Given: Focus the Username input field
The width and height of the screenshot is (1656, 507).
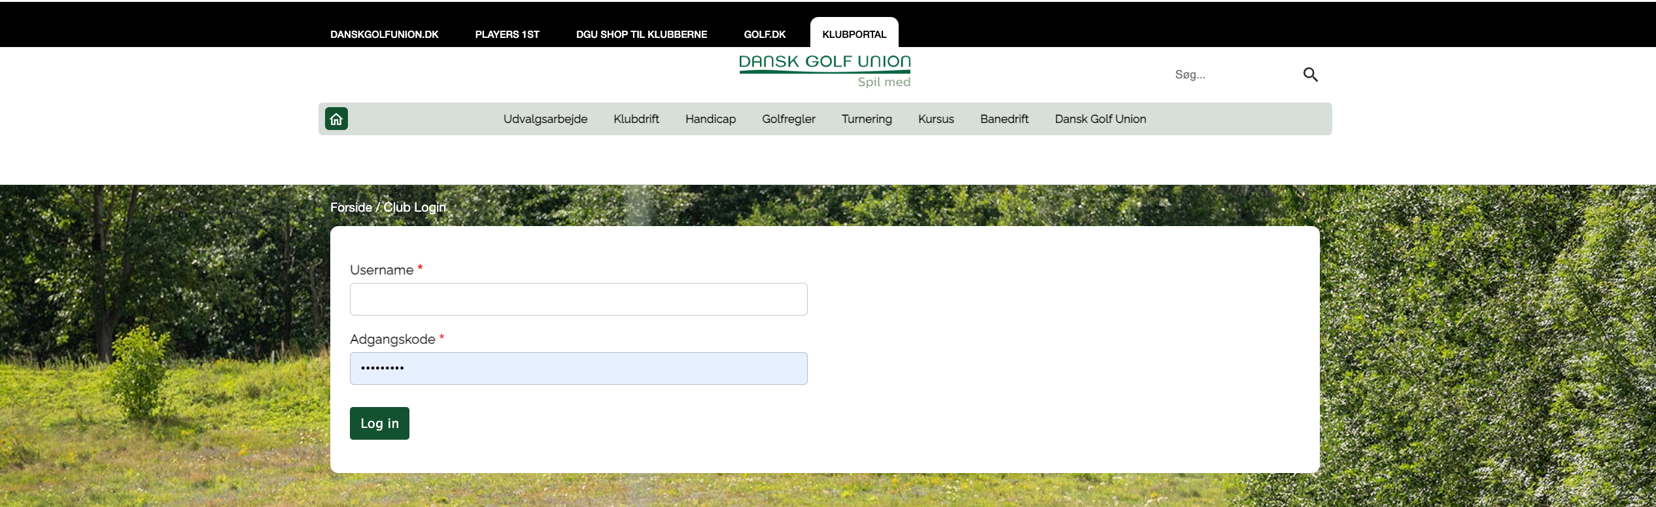Looking at the screenshot, I should (x=578, y=299).
